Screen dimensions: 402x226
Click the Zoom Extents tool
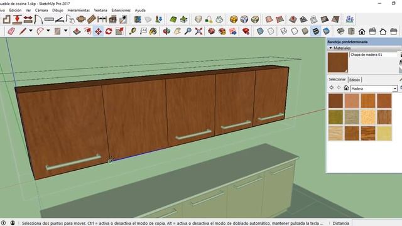(x=198, y=31)
